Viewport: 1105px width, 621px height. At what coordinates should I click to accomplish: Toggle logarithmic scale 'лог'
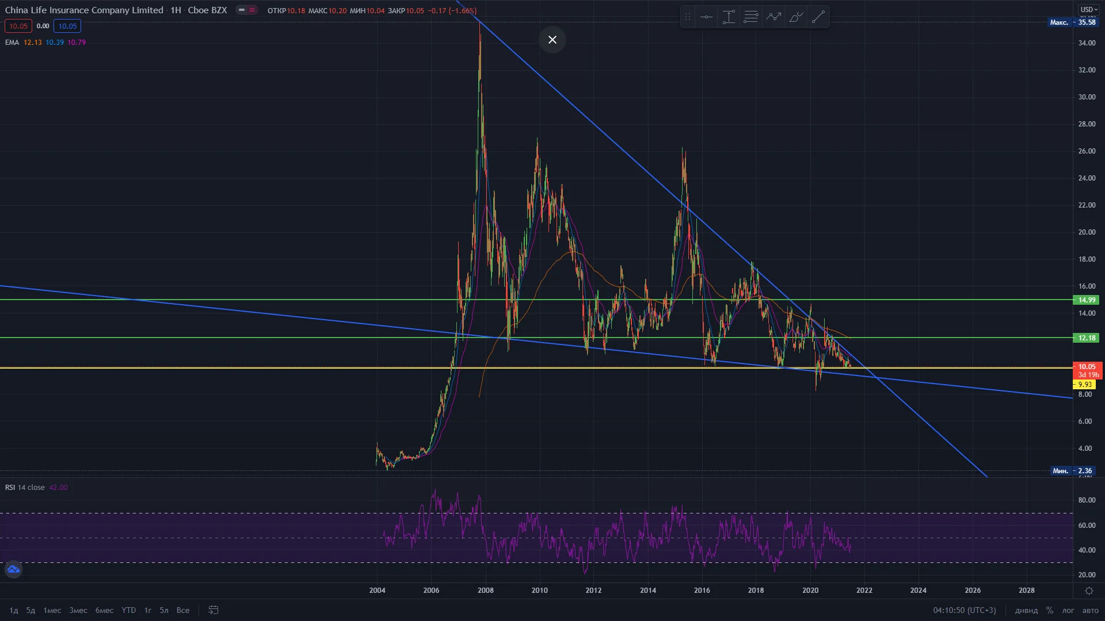tap(1068, 610)
